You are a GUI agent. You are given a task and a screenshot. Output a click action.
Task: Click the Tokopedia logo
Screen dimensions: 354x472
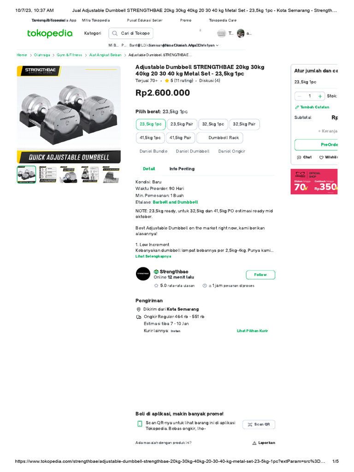[50, 34]
